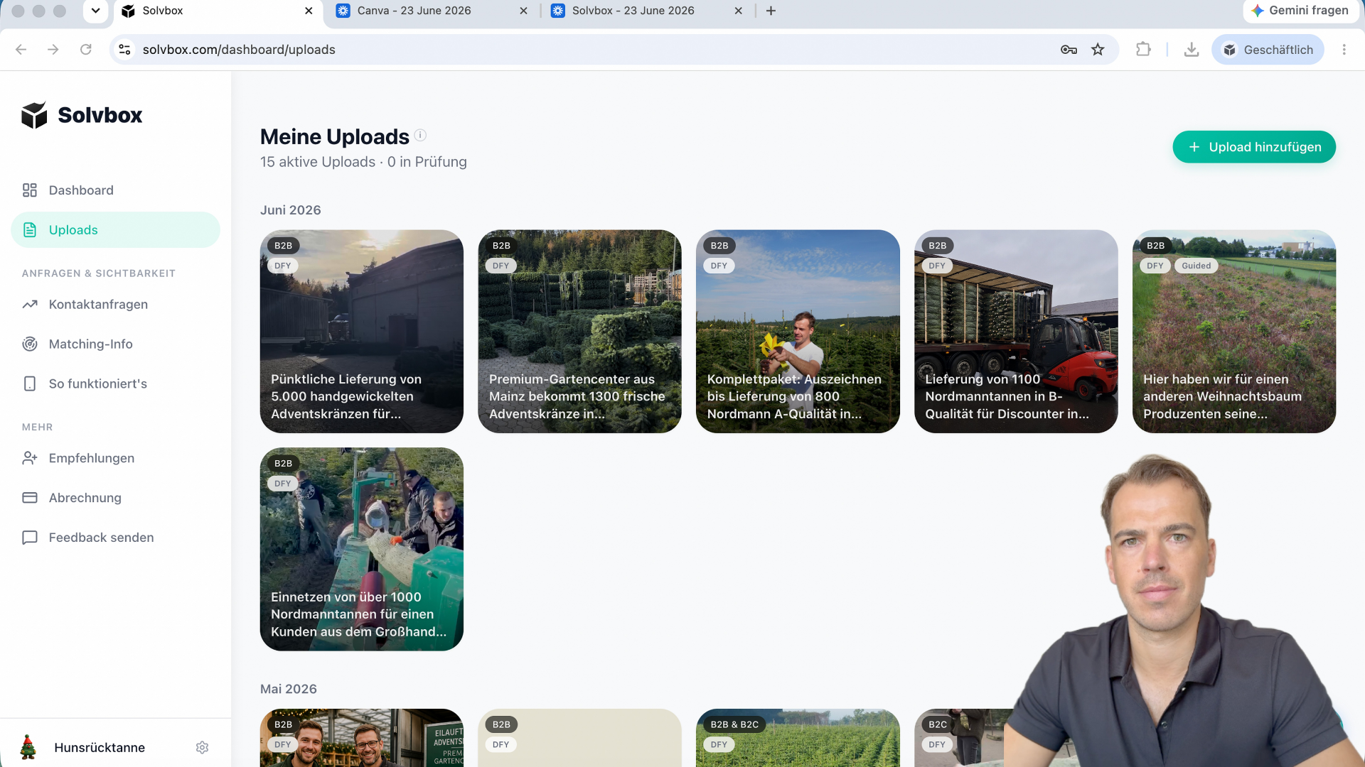Viewport: 1365px width, 767px height.
Task: Close the Canva - 23 June 2026 tab
Action: (524, 11)
